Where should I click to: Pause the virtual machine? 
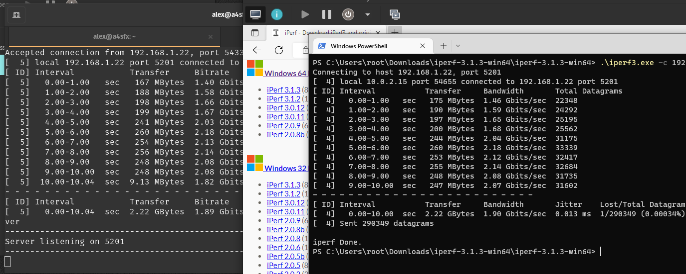[327, 14]
